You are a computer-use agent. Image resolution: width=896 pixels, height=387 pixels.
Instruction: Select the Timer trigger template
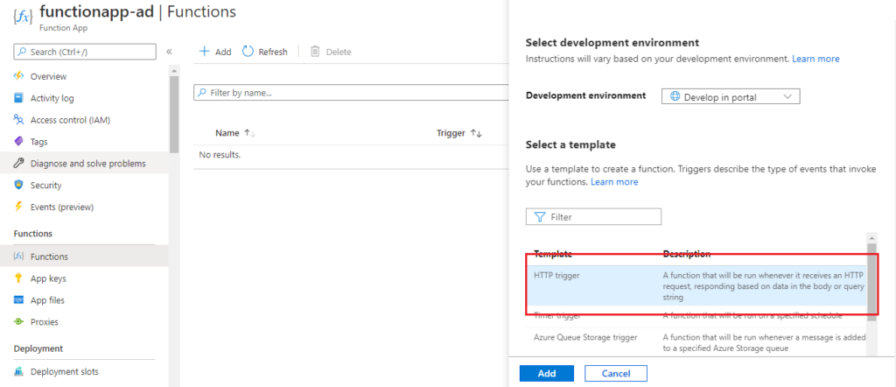(x=696, y=315)
